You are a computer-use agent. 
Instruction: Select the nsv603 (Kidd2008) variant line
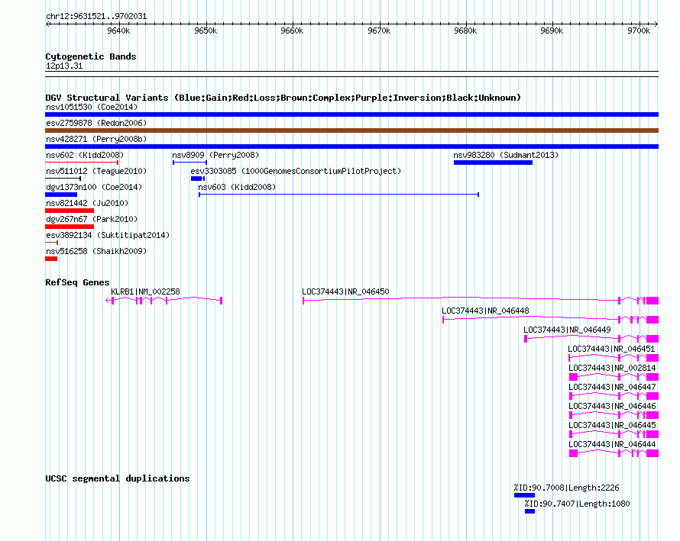coord(338,195)
